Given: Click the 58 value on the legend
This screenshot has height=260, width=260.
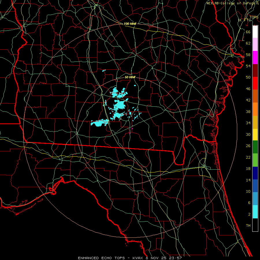Looking at the screenshot, I should pyautogui.click(x=248, y=55).
